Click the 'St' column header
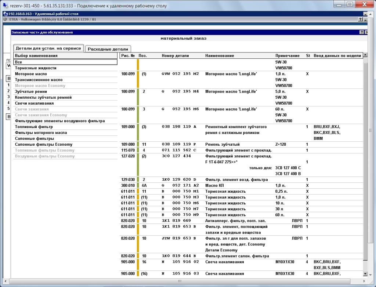 tap(308, 56)
